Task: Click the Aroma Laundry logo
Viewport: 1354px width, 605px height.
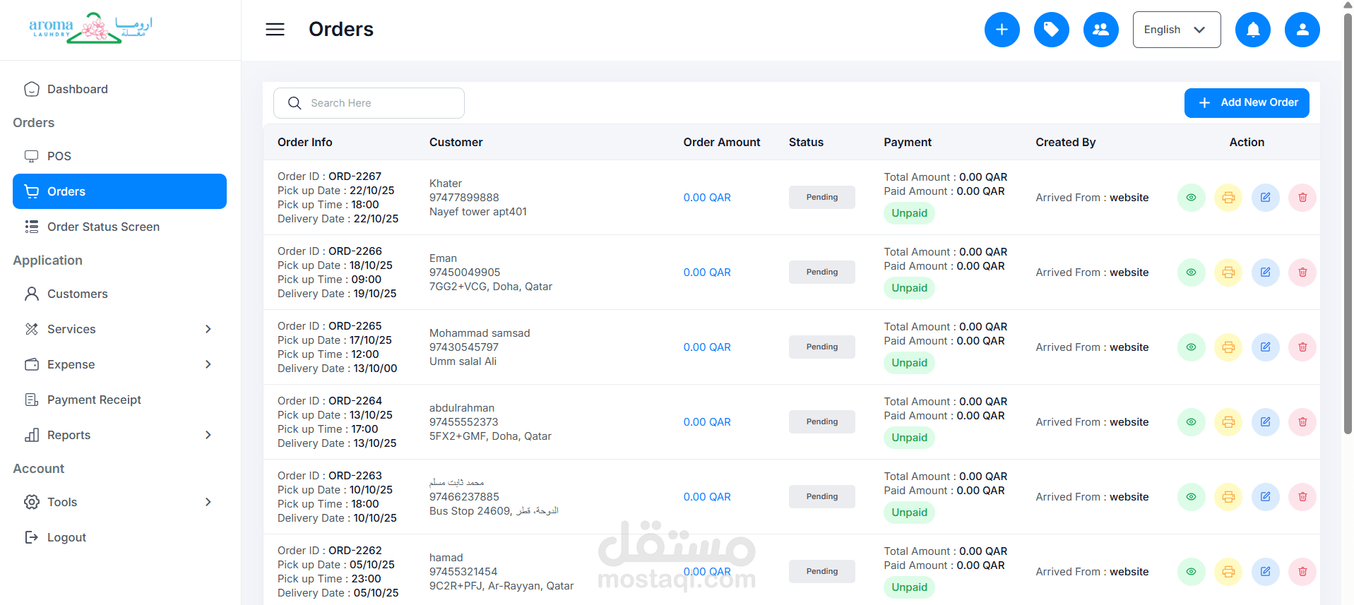Action: pyautogui.click(x=90, y=28)
